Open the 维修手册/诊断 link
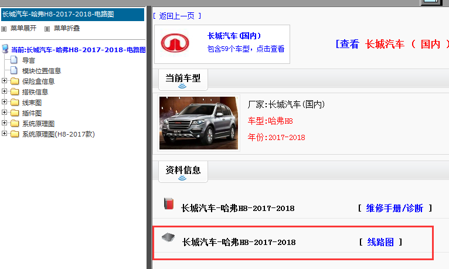The image size is (449, 269). [x=394, y=208]
